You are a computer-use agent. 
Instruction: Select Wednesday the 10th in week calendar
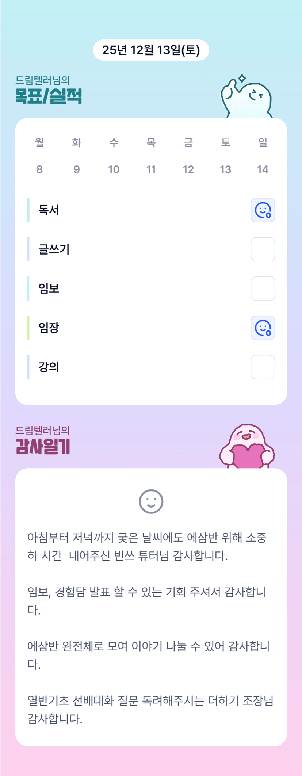click(114, 169)
